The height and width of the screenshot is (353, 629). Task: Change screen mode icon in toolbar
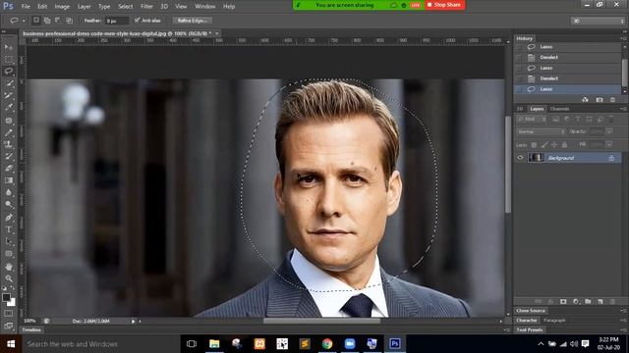click(9, 326)
